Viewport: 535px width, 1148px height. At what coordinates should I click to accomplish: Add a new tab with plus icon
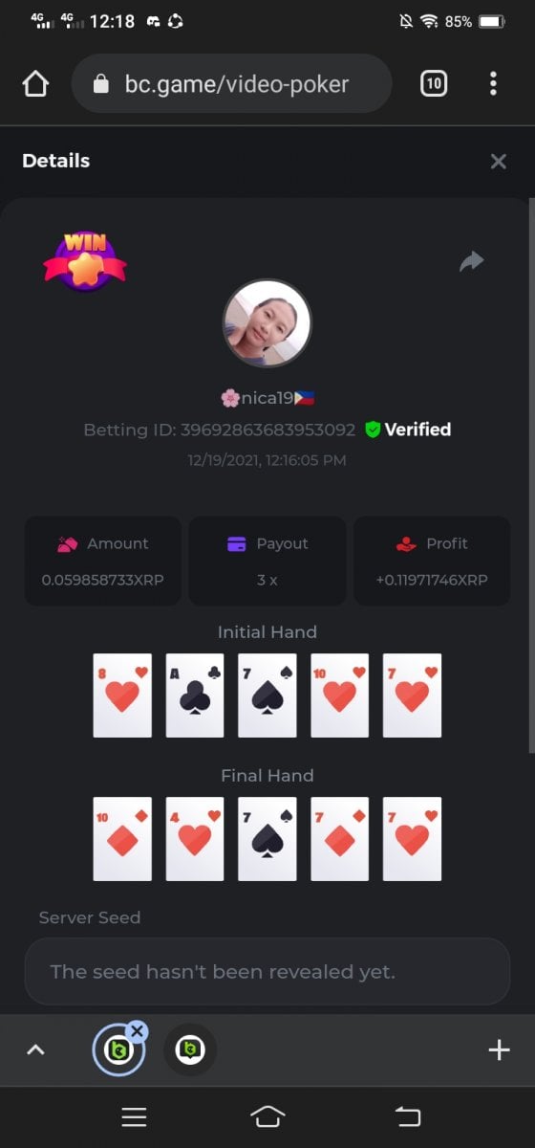click(x=499, y=1049)
